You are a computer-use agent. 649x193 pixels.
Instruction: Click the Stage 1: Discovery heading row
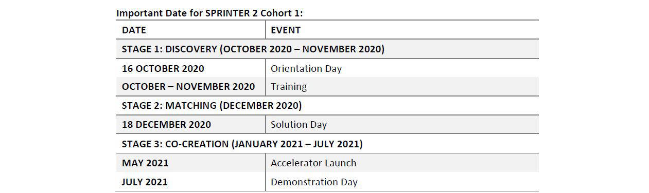coord(327,49)
